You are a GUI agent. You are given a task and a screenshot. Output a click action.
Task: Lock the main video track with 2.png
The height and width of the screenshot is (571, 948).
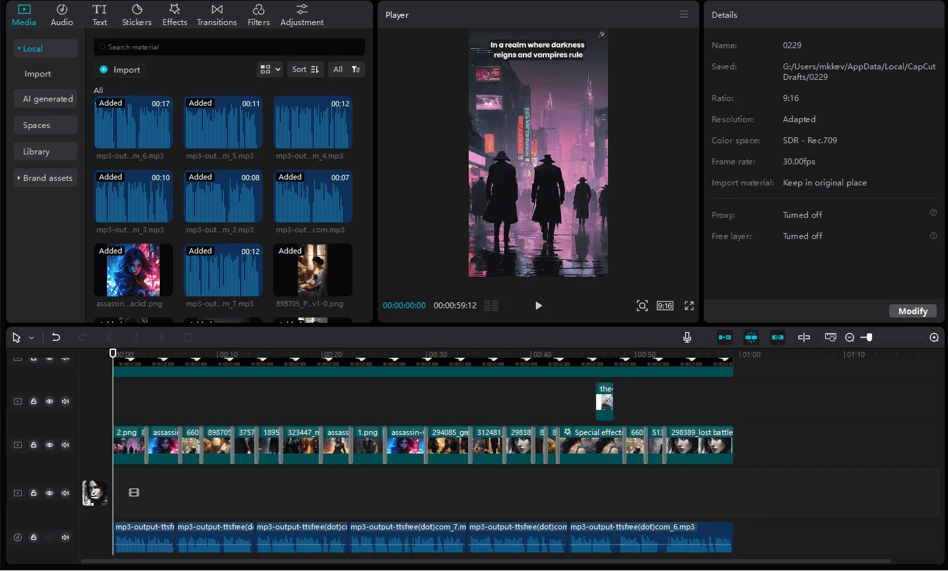pos(34,445)
